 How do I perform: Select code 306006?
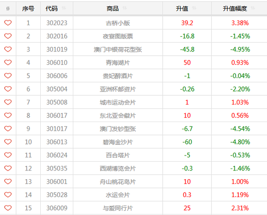click(57, 76)
